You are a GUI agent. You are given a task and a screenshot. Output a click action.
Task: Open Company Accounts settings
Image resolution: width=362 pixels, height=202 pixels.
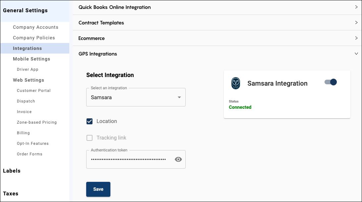[35, 27]
